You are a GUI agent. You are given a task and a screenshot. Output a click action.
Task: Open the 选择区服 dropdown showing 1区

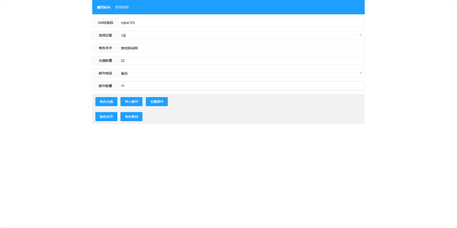[x=241, y=36]
